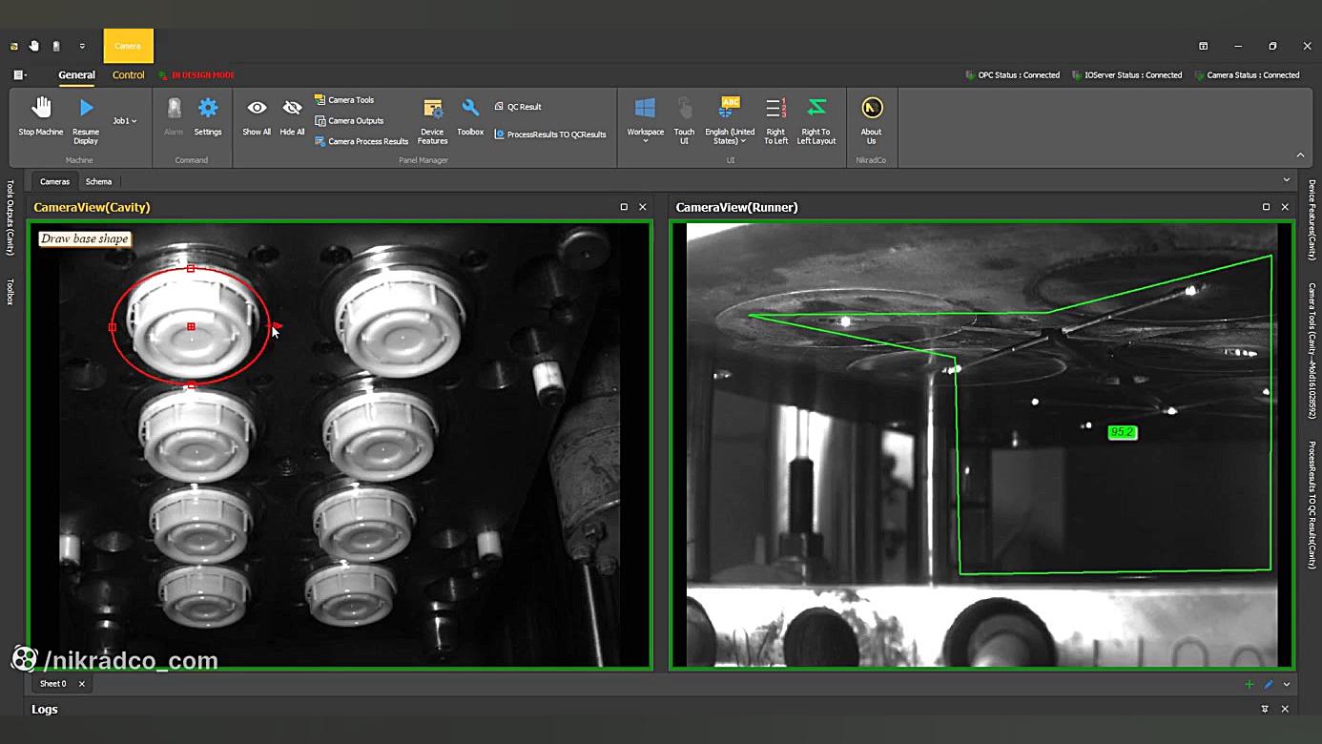Click IOServer Status : Connected indicator
This screenshot has height=744, width=1322.
point(1127,75)
